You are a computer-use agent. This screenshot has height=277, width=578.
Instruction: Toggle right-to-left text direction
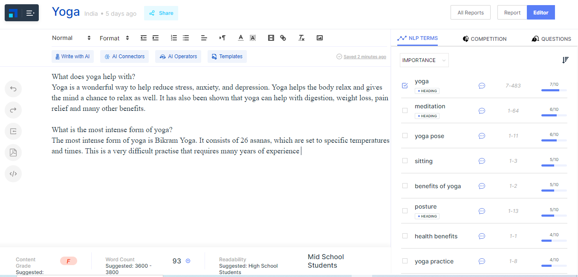[x=223, y=38]
